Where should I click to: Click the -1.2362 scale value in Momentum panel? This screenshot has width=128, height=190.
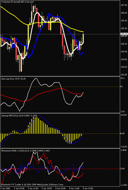coord(124,185)
